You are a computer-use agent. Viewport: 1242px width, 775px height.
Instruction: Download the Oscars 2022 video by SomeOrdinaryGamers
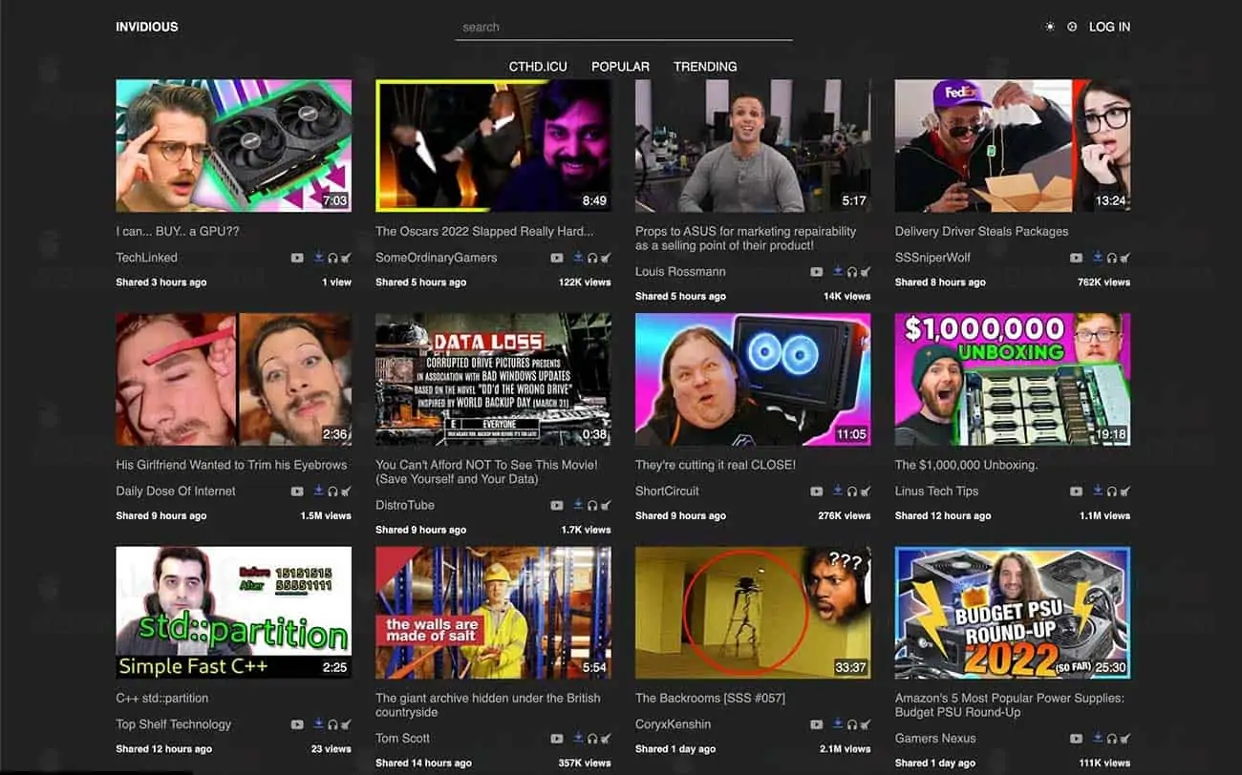click(x=578, y=258)
